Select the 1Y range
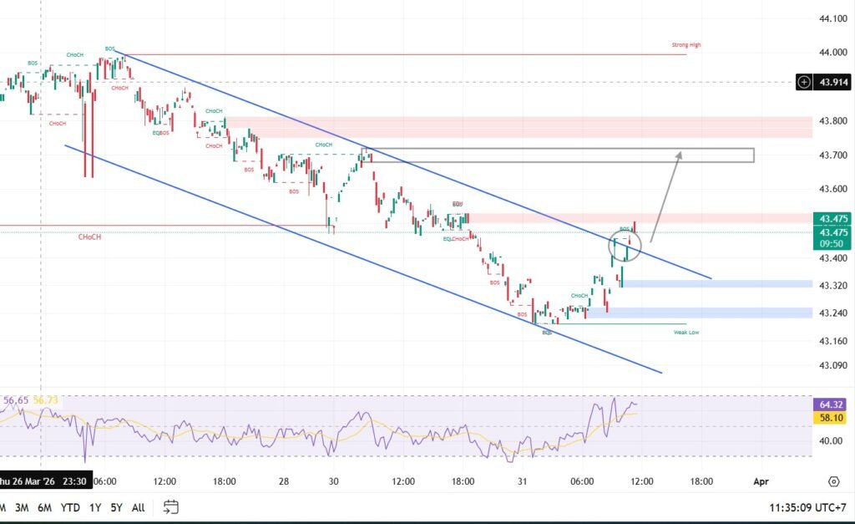 [x=95, y=506]
